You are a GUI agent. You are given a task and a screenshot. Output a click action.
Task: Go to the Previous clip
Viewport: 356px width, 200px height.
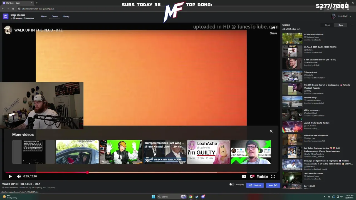pyautogui.click(x=255, y=185)
